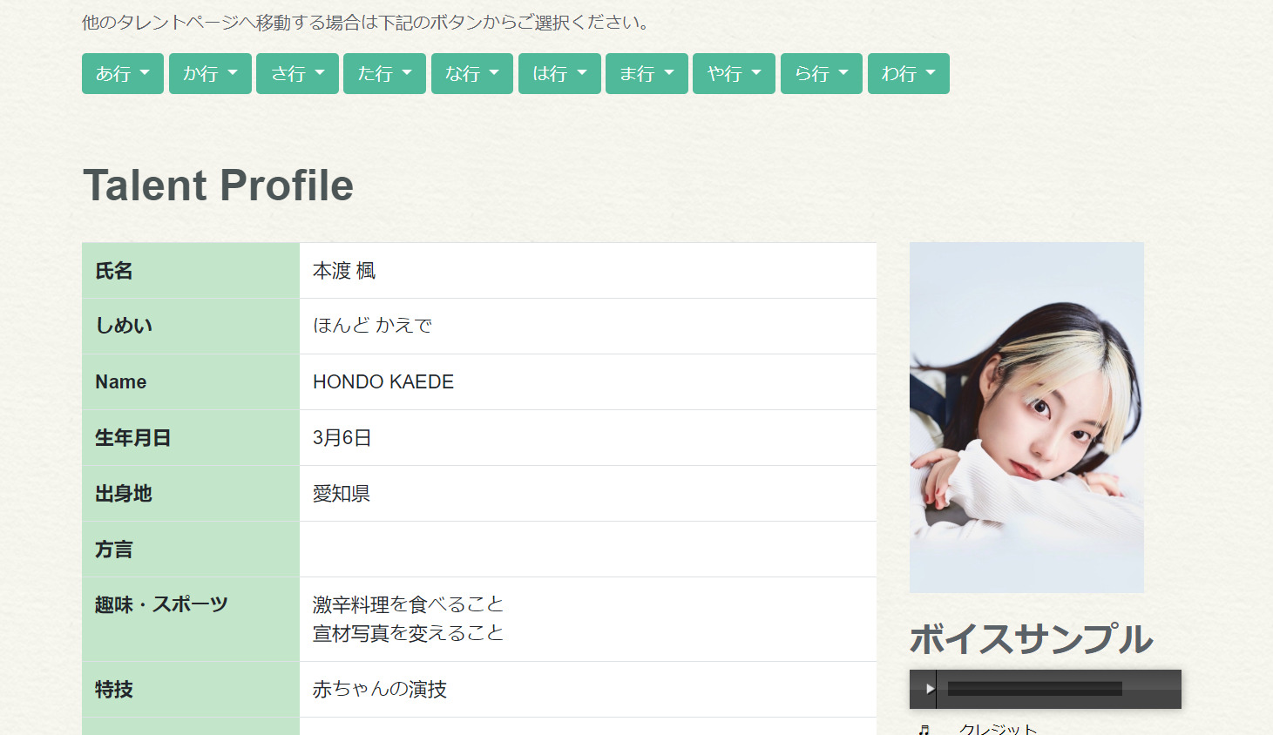Click the birthday value 3月6日
This screenshot has height=735, width=1273.
[342, 437]
